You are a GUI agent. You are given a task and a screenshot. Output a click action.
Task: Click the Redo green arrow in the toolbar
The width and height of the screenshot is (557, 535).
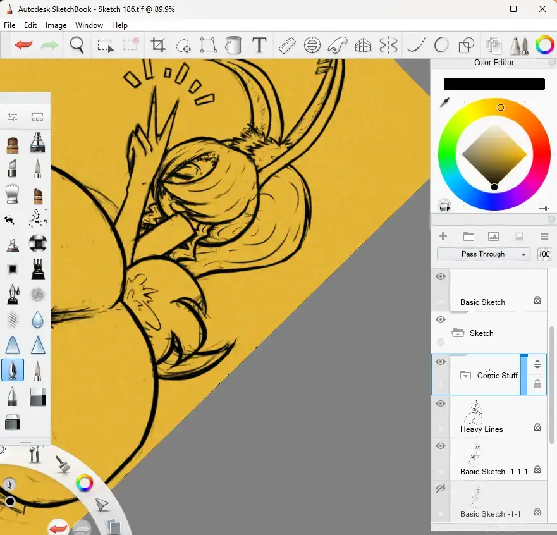point(49,45)
